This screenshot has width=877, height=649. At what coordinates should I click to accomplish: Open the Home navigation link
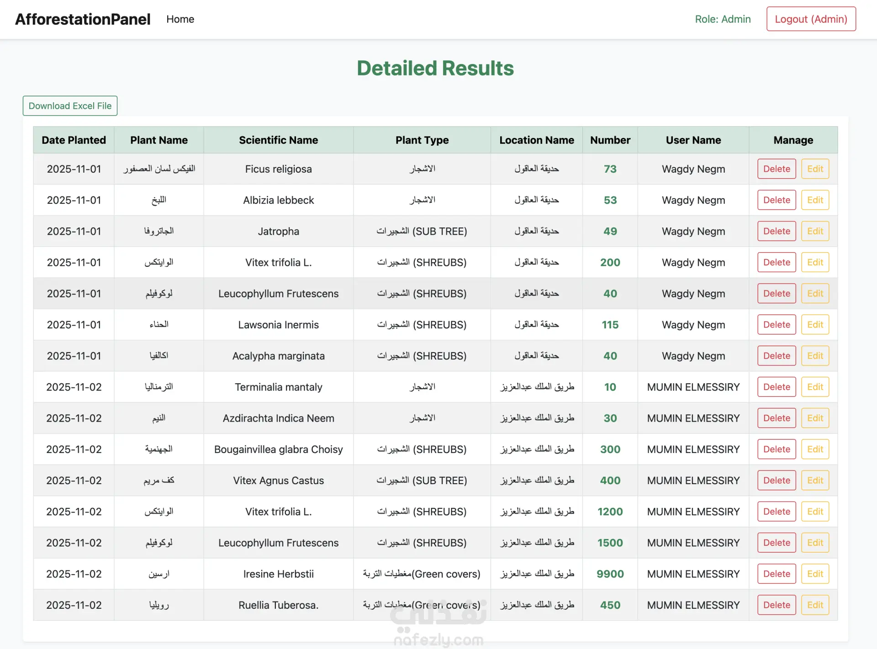point(180,19)
